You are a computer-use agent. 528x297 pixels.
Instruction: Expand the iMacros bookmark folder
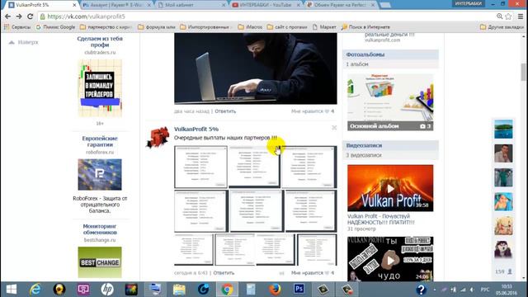point(250,27)
